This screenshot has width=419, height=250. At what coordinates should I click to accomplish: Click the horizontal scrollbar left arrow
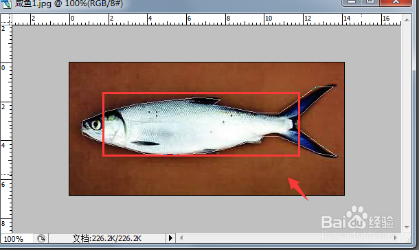tap(181, 238)
